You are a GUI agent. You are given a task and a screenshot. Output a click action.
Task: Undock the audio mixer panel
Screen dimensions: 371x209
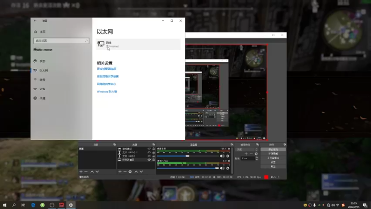coord(232,144)
